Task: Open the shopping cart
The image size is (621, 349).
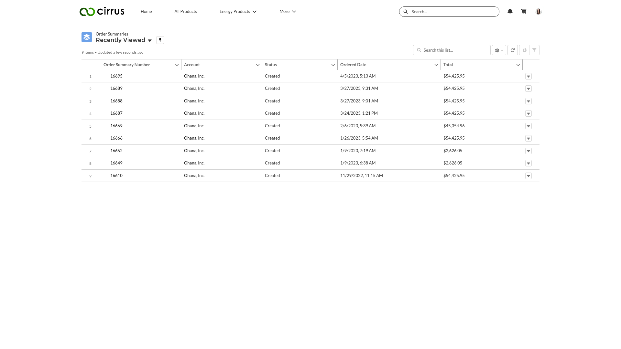Action: click(524, 12)
